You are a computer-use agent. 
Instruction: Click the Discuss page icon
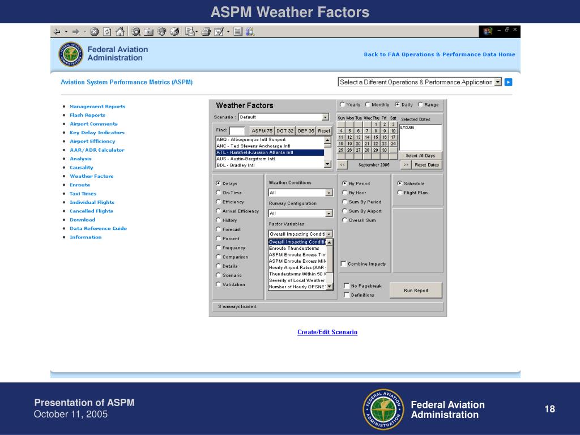coord(238,32)
